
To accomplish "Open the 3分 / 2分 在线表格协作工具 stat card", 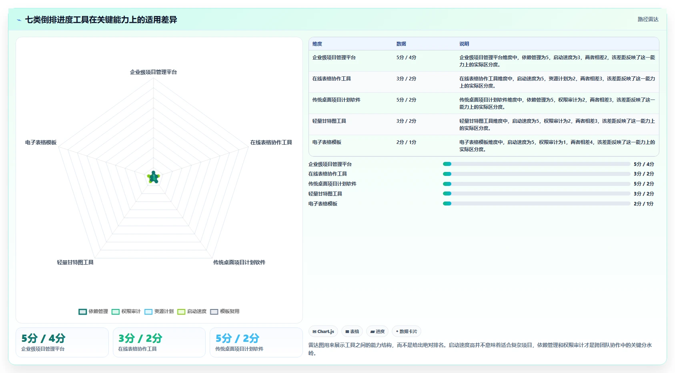I will click(159, 342).
